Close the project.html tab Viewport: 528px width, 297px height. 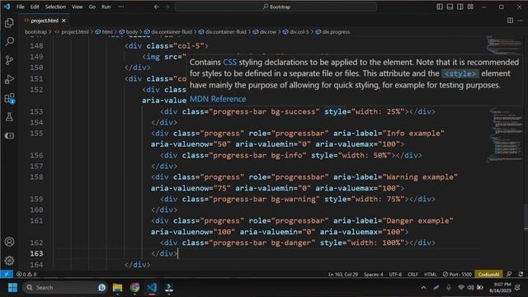pyautogui.click(x=64, y=21)
